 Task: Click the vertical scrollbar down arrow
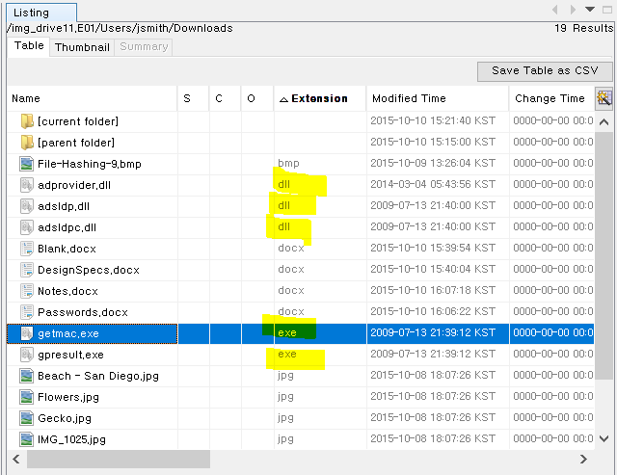tap(604, 438)
